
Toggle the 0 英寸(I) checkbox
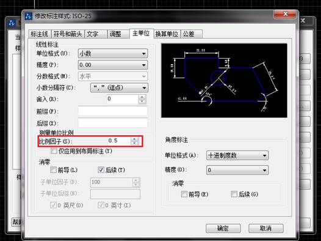[x=101, y=205]
